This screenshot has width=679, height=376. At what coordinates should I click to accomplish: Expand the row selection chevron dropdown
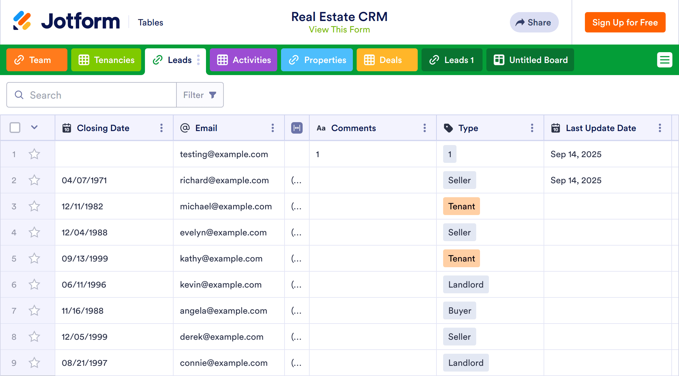click(34, 128)
